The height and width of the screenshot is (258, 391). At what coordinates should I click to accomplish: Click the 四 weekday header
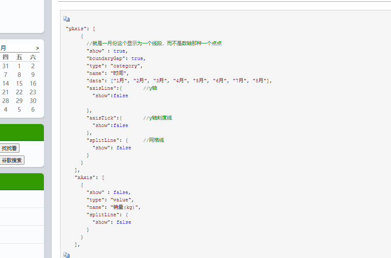click(x=5, y=57)
